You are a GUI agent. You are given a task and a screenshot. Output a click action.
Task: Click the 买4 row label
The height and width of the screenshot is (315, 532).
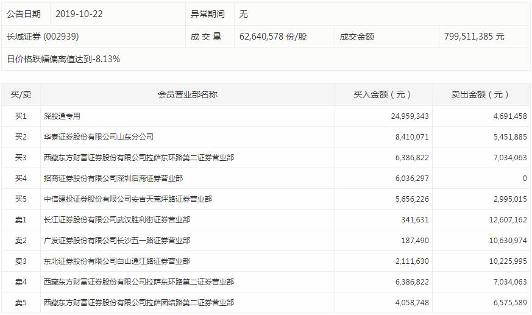[21, 178]
